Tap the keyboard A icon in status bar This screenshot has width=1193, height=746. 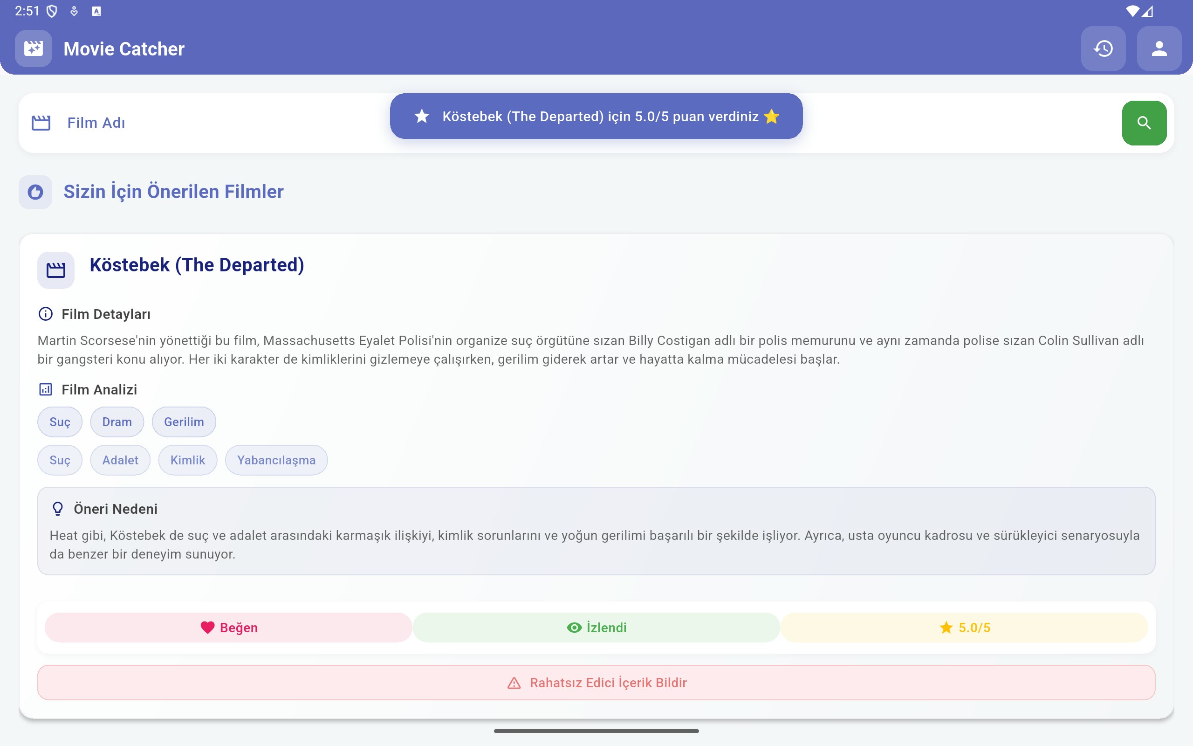(96, 11)
